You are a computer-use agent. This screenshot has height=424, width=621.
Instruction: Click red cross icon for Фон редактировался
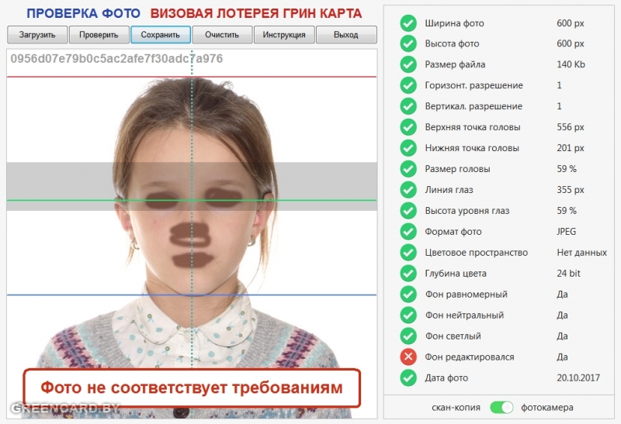408,357
